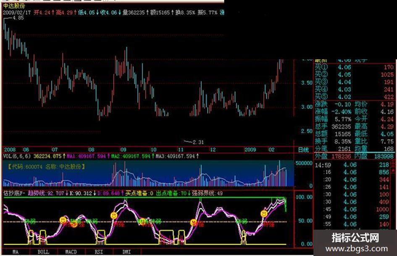Click the 涨跌 -0.10 value
The height and width of the screenshot is (256, 397).
tap(343, 104)
